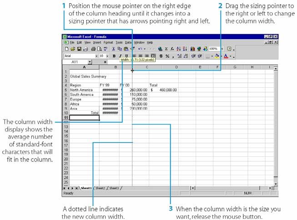Launch the Chart Wizard icon

point(193,49)
